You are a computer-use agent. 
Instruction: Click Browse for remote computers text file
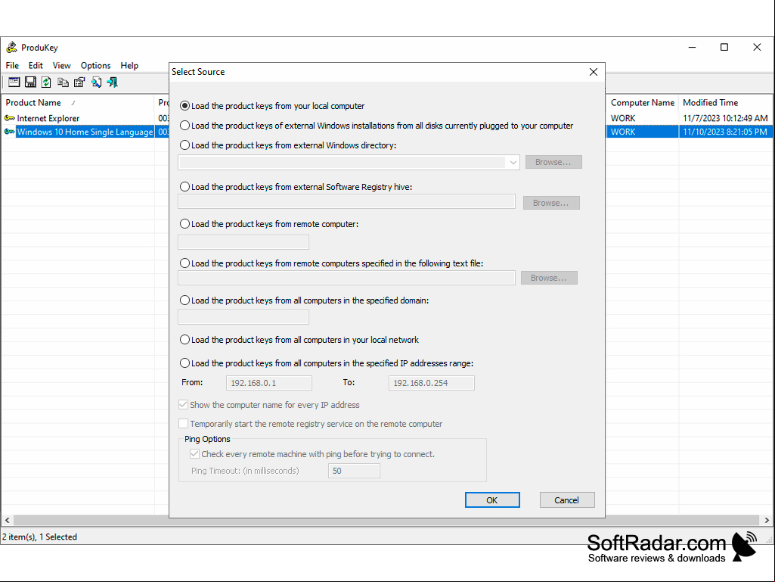click(x=549, y=278)
